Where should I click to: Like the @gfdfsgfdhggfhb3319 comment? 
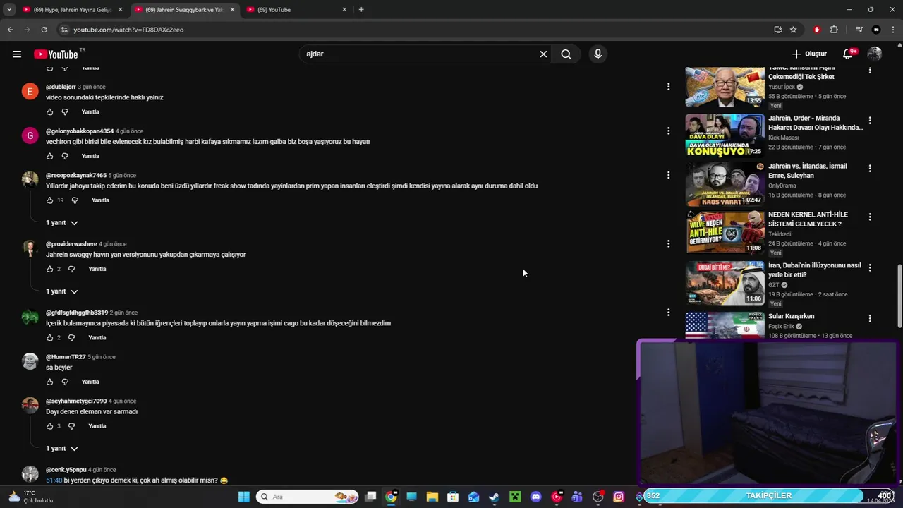49,337
